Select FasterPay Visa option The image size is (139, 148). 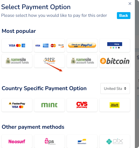17,105
